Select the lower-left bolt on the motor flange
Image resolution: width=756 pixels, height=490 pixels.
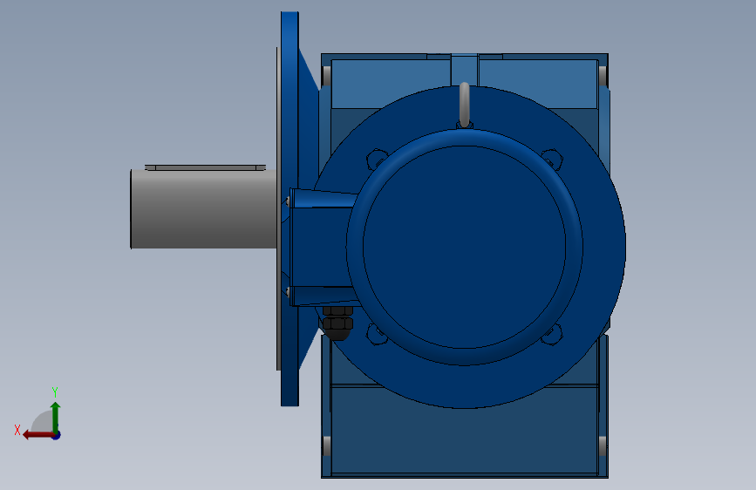coord(377,334)
